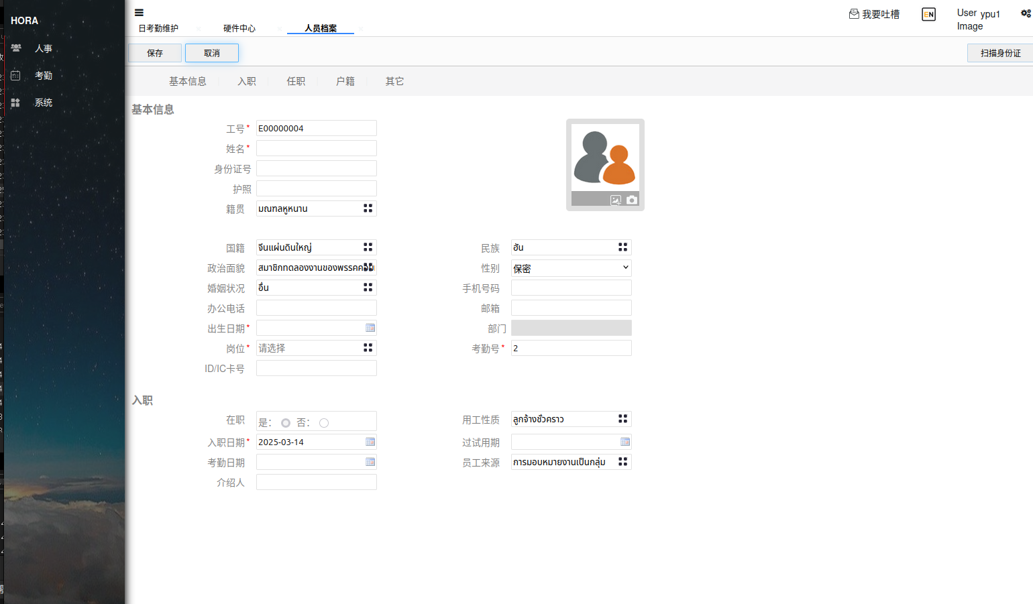
Task: Open the 民族 selection list
Action: click(x=622, y=247)
